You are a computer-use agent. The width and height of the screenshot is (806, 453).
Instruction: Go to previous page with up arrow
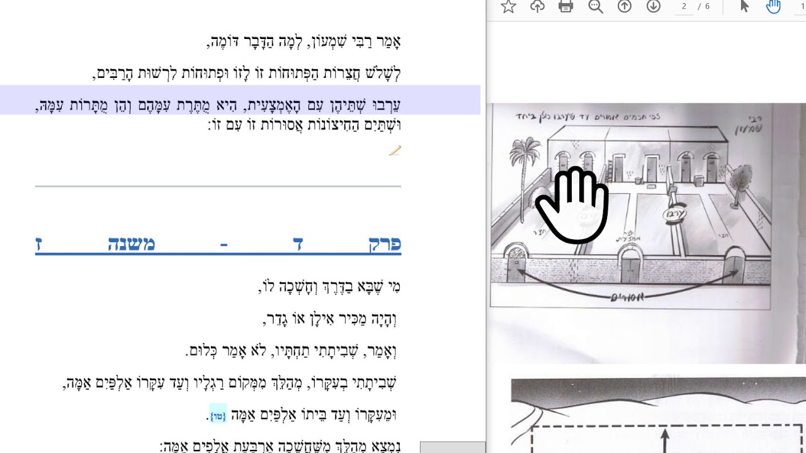624,6
